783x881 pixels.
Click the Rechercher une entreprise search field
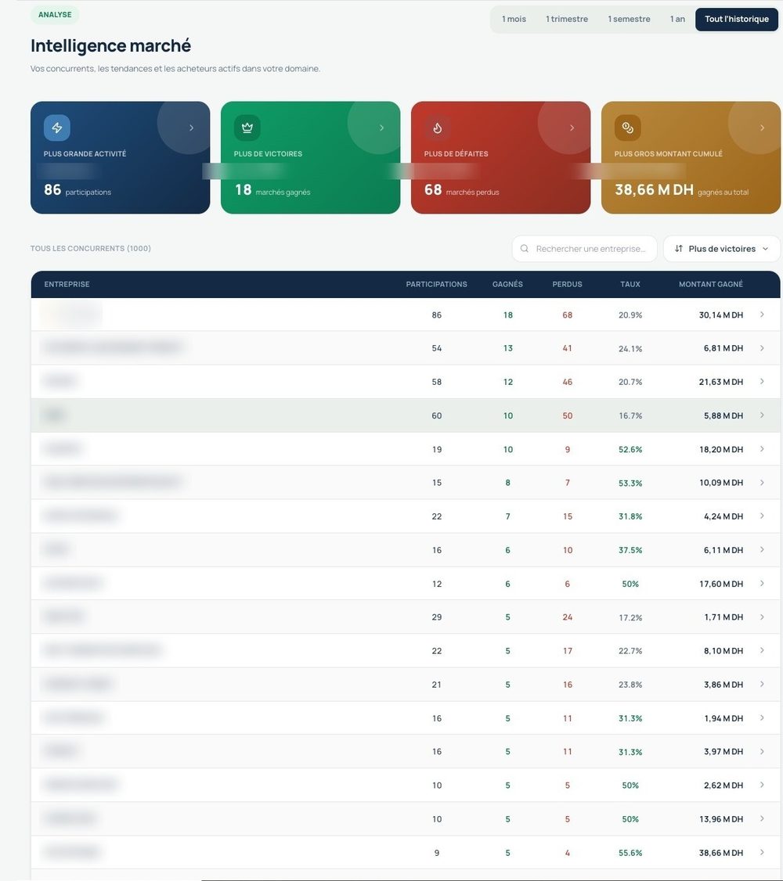click(585, 248)
